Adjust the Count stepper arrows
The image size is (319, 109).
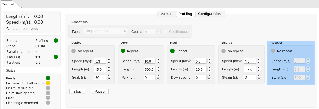pyautogui.click(x=159, y=31)
